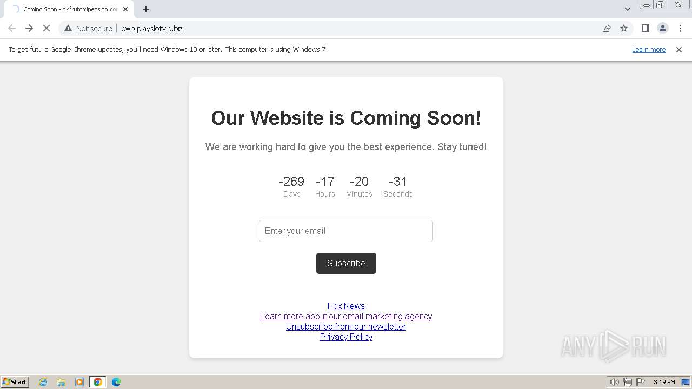Click the -17 Hours countdown value
This screenshot has height=389, width=692.
pyautogui.click(x=325, y=182)
